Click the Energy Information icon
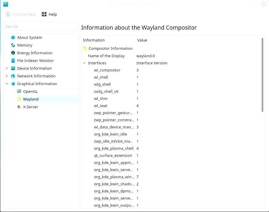The height and width of the screenshot is (212, 269). click(13, 53)
